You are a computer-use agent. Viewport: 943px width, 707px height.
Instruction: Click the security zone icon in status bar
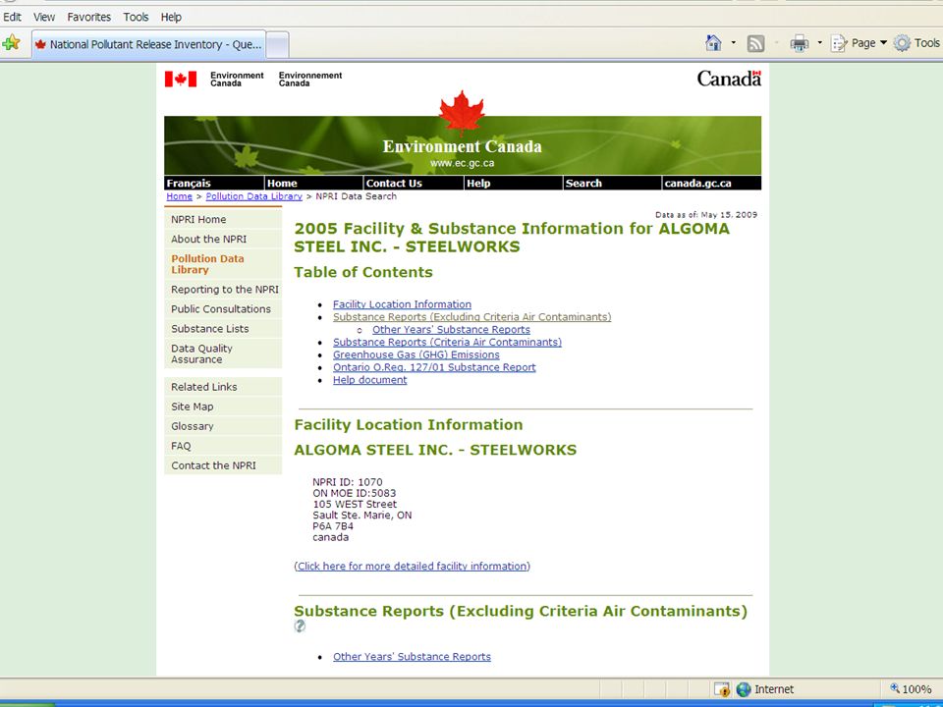(x=722, y=689)
